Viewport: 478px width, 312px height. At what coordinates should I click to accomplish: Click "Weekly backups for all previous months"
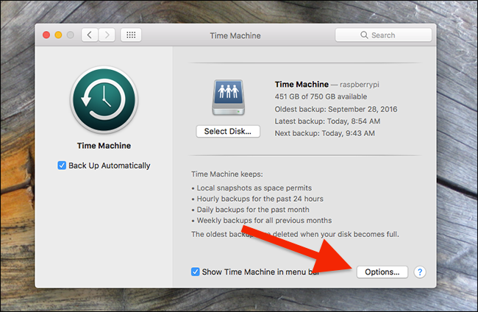[x=264, y=221]
